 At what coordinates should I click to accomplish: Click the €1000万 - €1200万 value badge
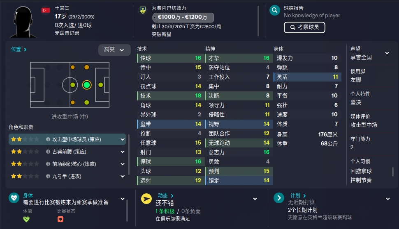coord(183,17)
